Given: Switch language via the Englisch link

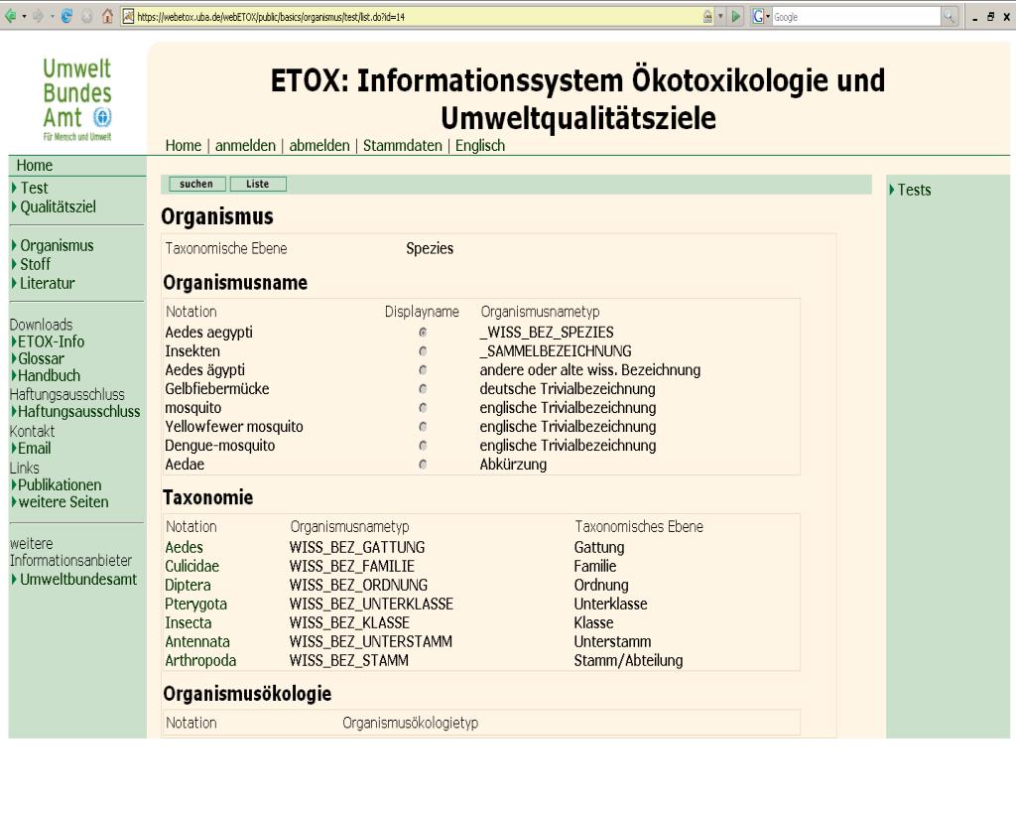Looking at the screenshot, I should (480, 145).
